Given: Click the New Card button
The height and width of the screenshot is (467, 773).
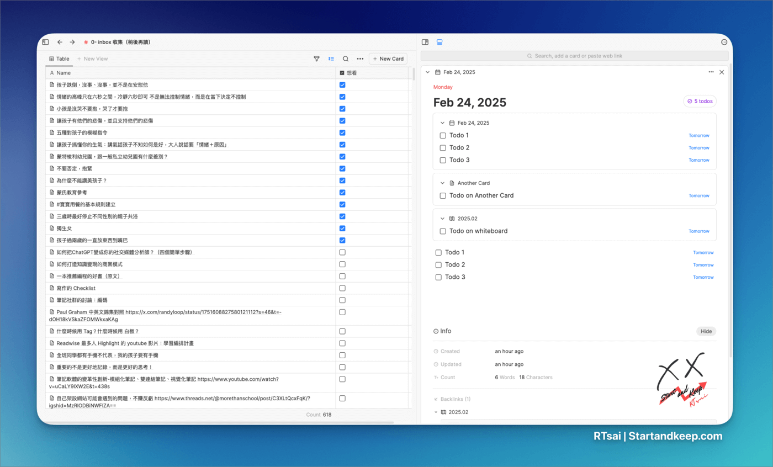Looking at the screenshot, I should (x=388, y=59).
